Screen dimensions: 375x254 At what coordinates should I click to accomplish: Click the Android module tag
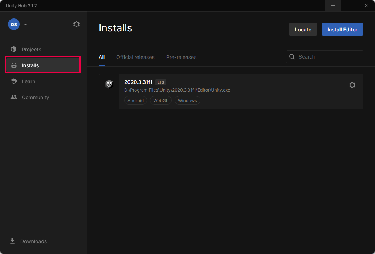click(x=135, y=101)
